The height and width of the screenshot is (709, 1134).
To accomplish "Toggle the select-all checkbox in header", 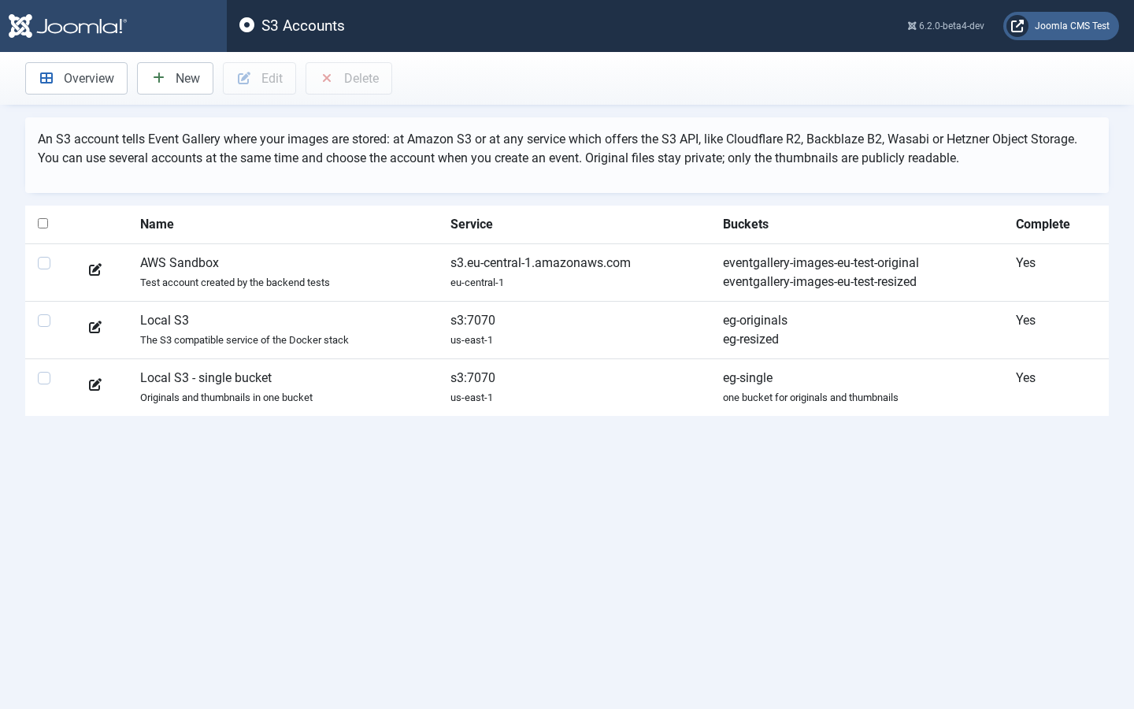I will click(43, 224).
